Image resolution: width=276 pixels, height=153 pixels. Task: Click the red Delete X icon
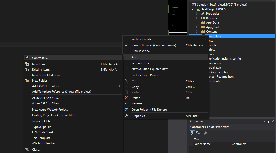(126, 98)
